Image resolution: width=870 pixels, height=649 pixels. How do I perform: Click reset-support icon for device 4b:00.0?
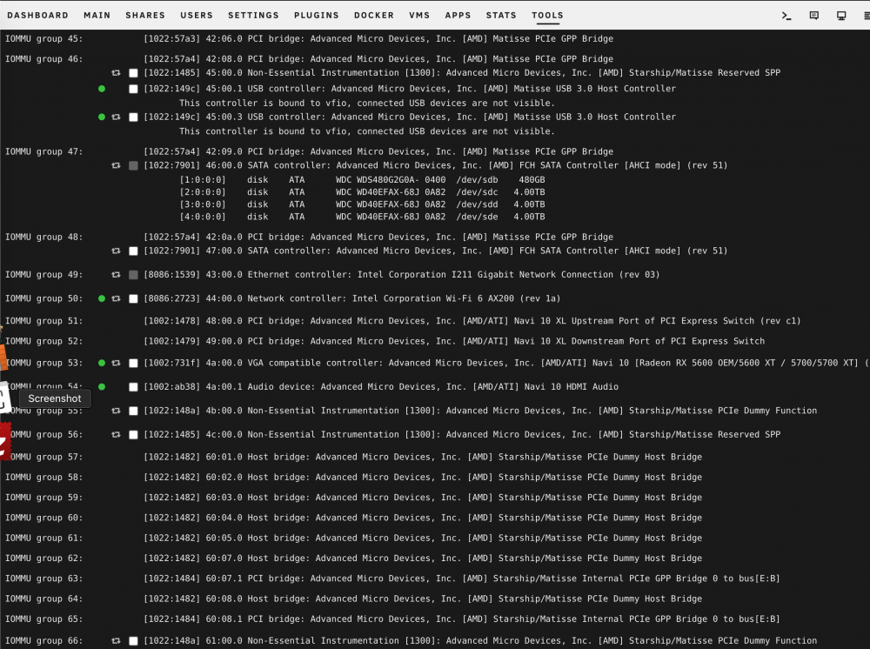[x=116, y=411]
